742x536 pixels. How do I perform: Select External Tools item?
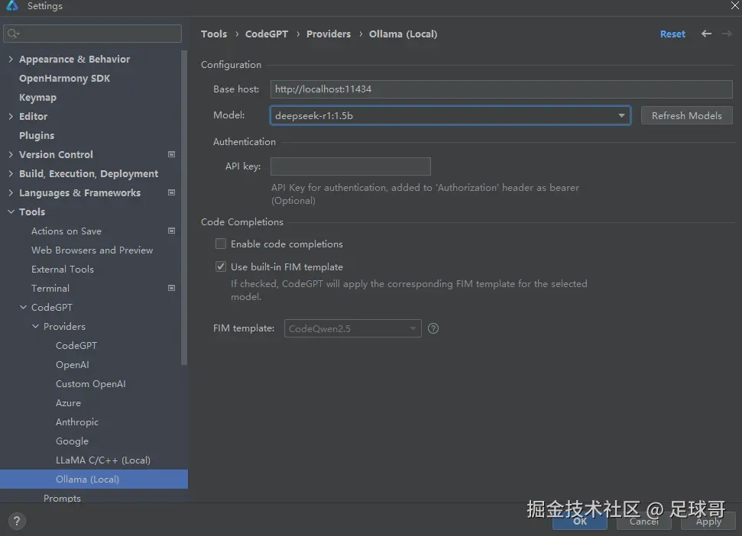(63, 269)
